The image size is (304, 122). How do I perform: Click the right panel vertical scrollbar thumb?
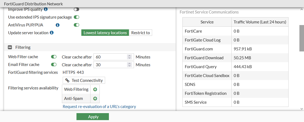(x=302, y=38)
